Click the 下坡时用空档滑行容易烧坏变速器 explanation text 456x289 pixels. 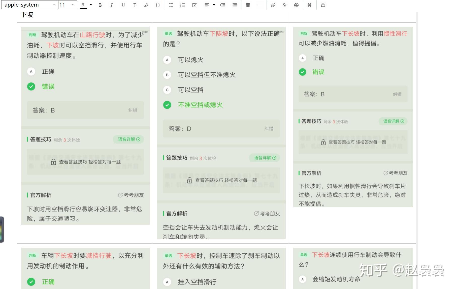point(84,214)
